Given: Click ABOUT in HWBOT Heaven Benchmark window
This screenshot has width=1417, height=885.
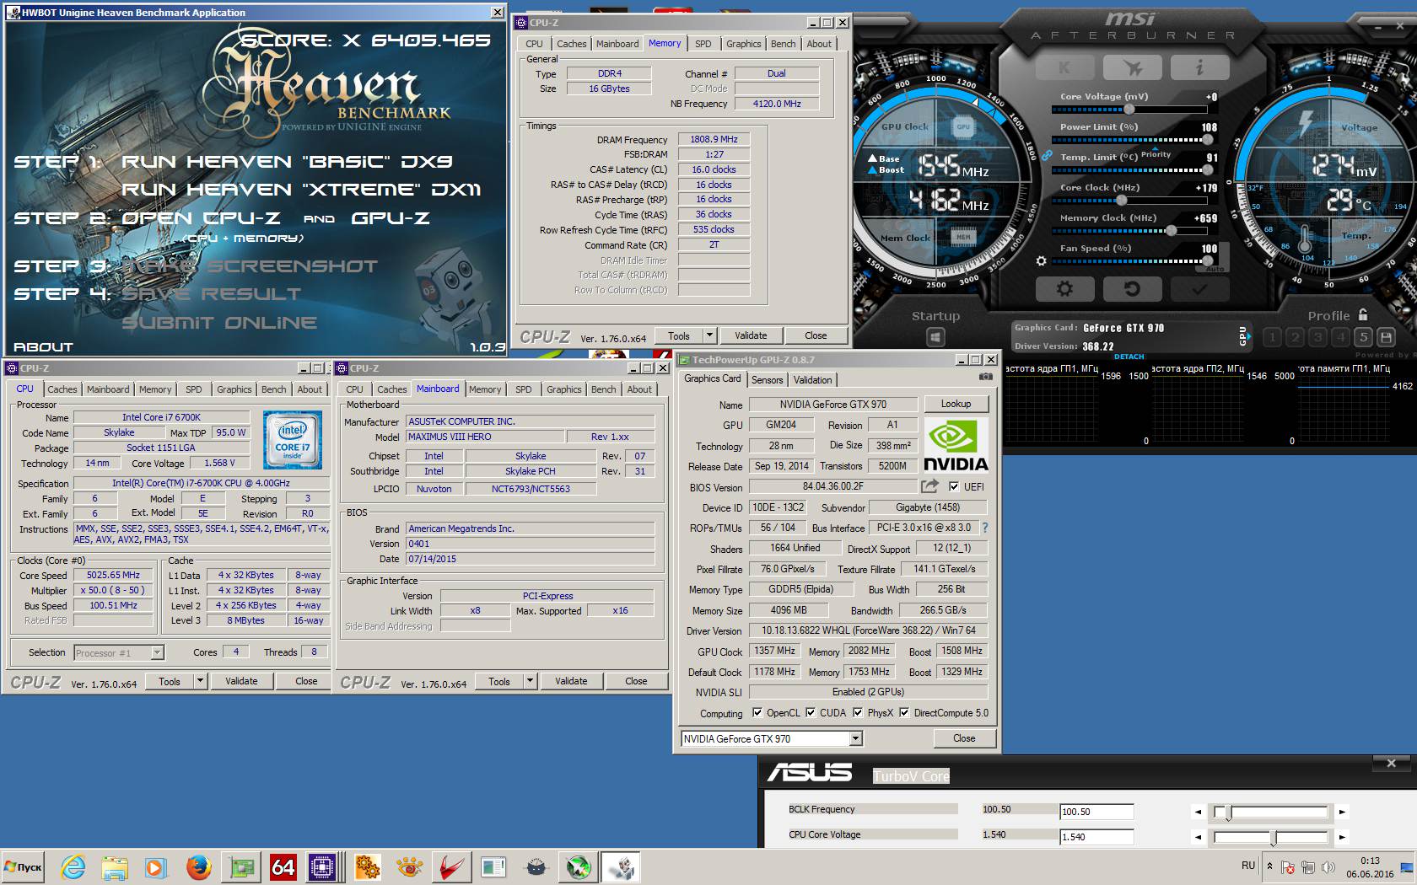Looking at the screenshot, I should point(44,346).
